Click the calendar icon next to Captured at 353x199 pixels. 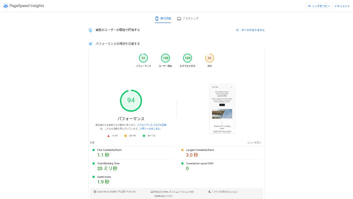pos(95,192)
